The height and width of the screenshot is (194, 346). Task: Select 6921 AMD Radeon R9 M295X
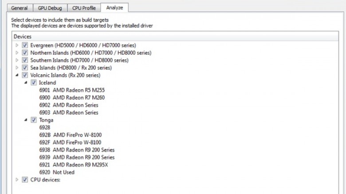(74, 165)
